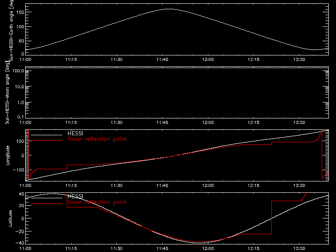Click red latitude curve vertical jump after 12:15
Screen dimensions: 336x252
[x=271, y=218]
